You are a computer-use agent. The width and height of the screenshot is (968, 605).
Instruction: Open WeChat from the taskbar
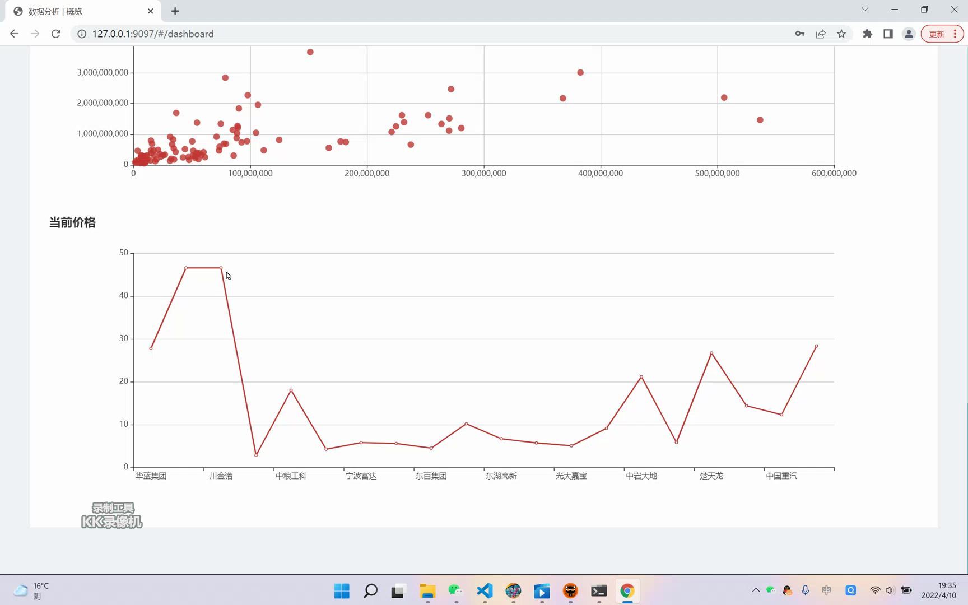coord(456,591)
